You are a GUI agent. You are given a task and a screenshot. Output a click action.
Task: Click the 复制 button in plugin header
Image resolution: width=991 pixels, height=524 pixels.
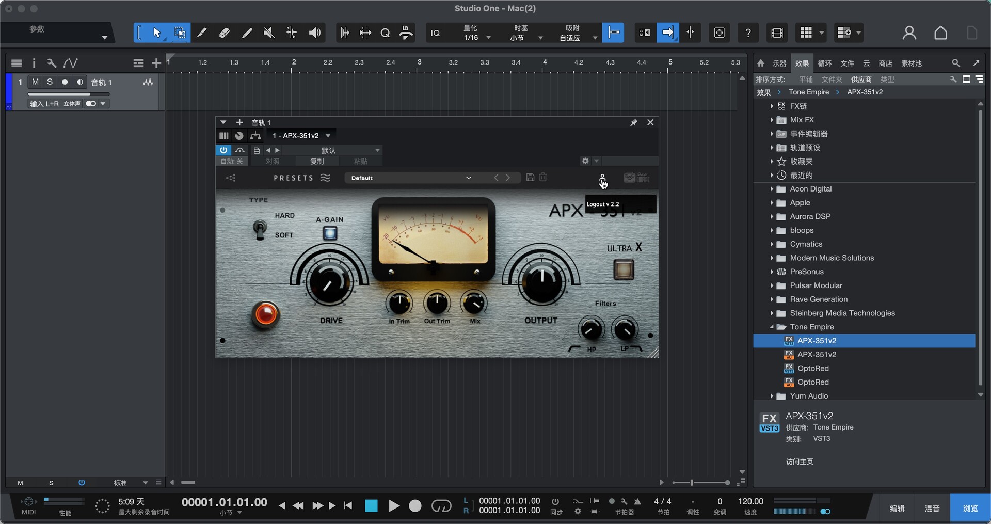click(x=317, y=161)
